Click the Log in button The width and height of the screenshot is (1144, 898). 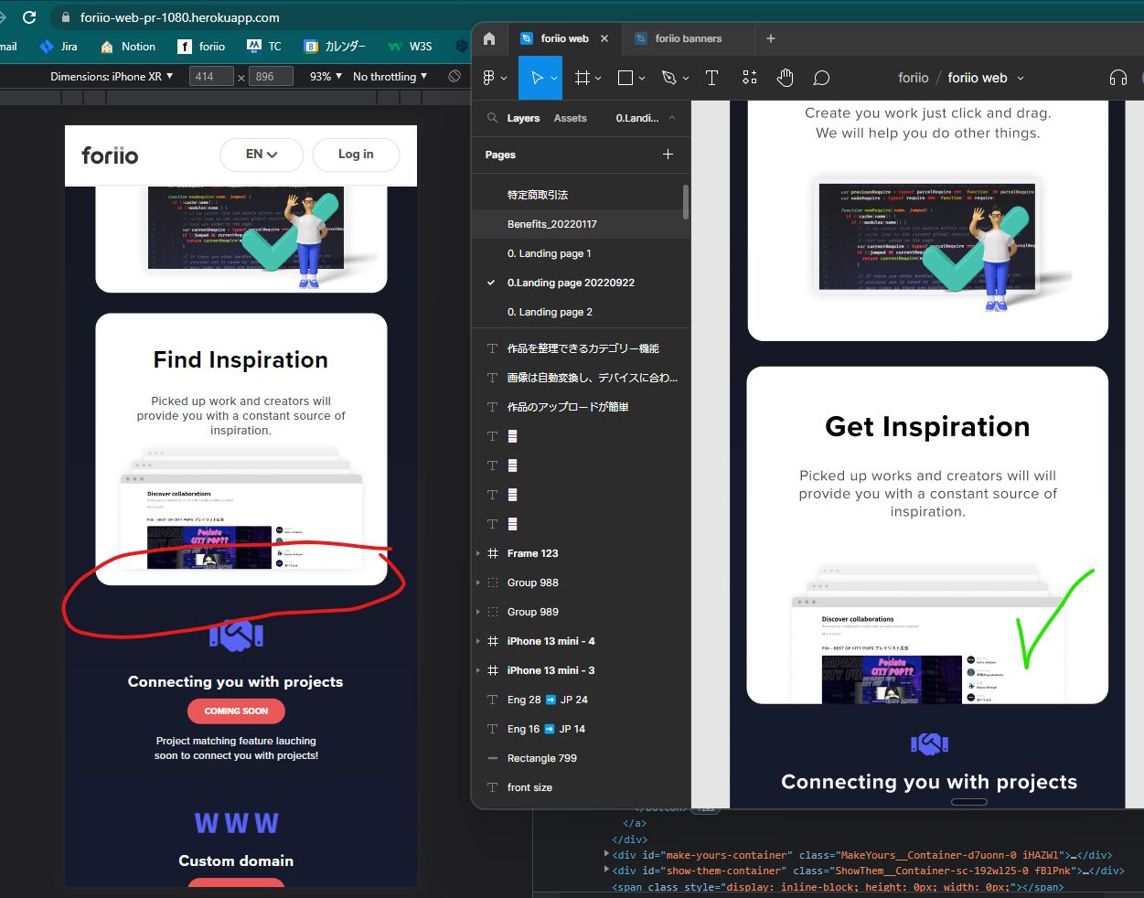tap(356, 155)
